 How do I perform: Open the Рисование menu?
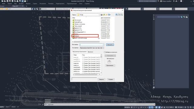pos(43,4)
